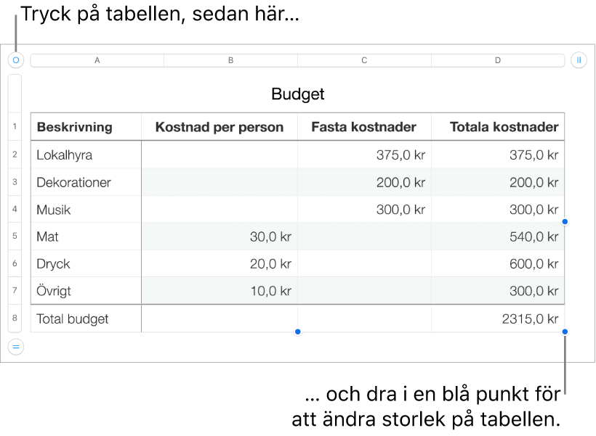
Task: Select row 2 number tab
Action: 15,155
